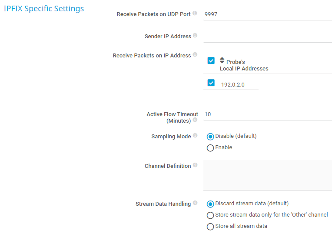Choose Discard stream data (default) option
The width and height of the screenshot is (332, 234).
pyautogui.click(x=210, y=204)
